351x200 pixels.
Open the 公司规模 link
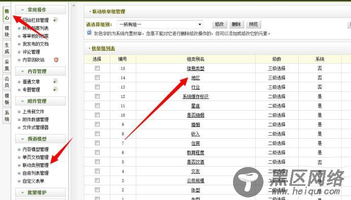click(195, 181)
